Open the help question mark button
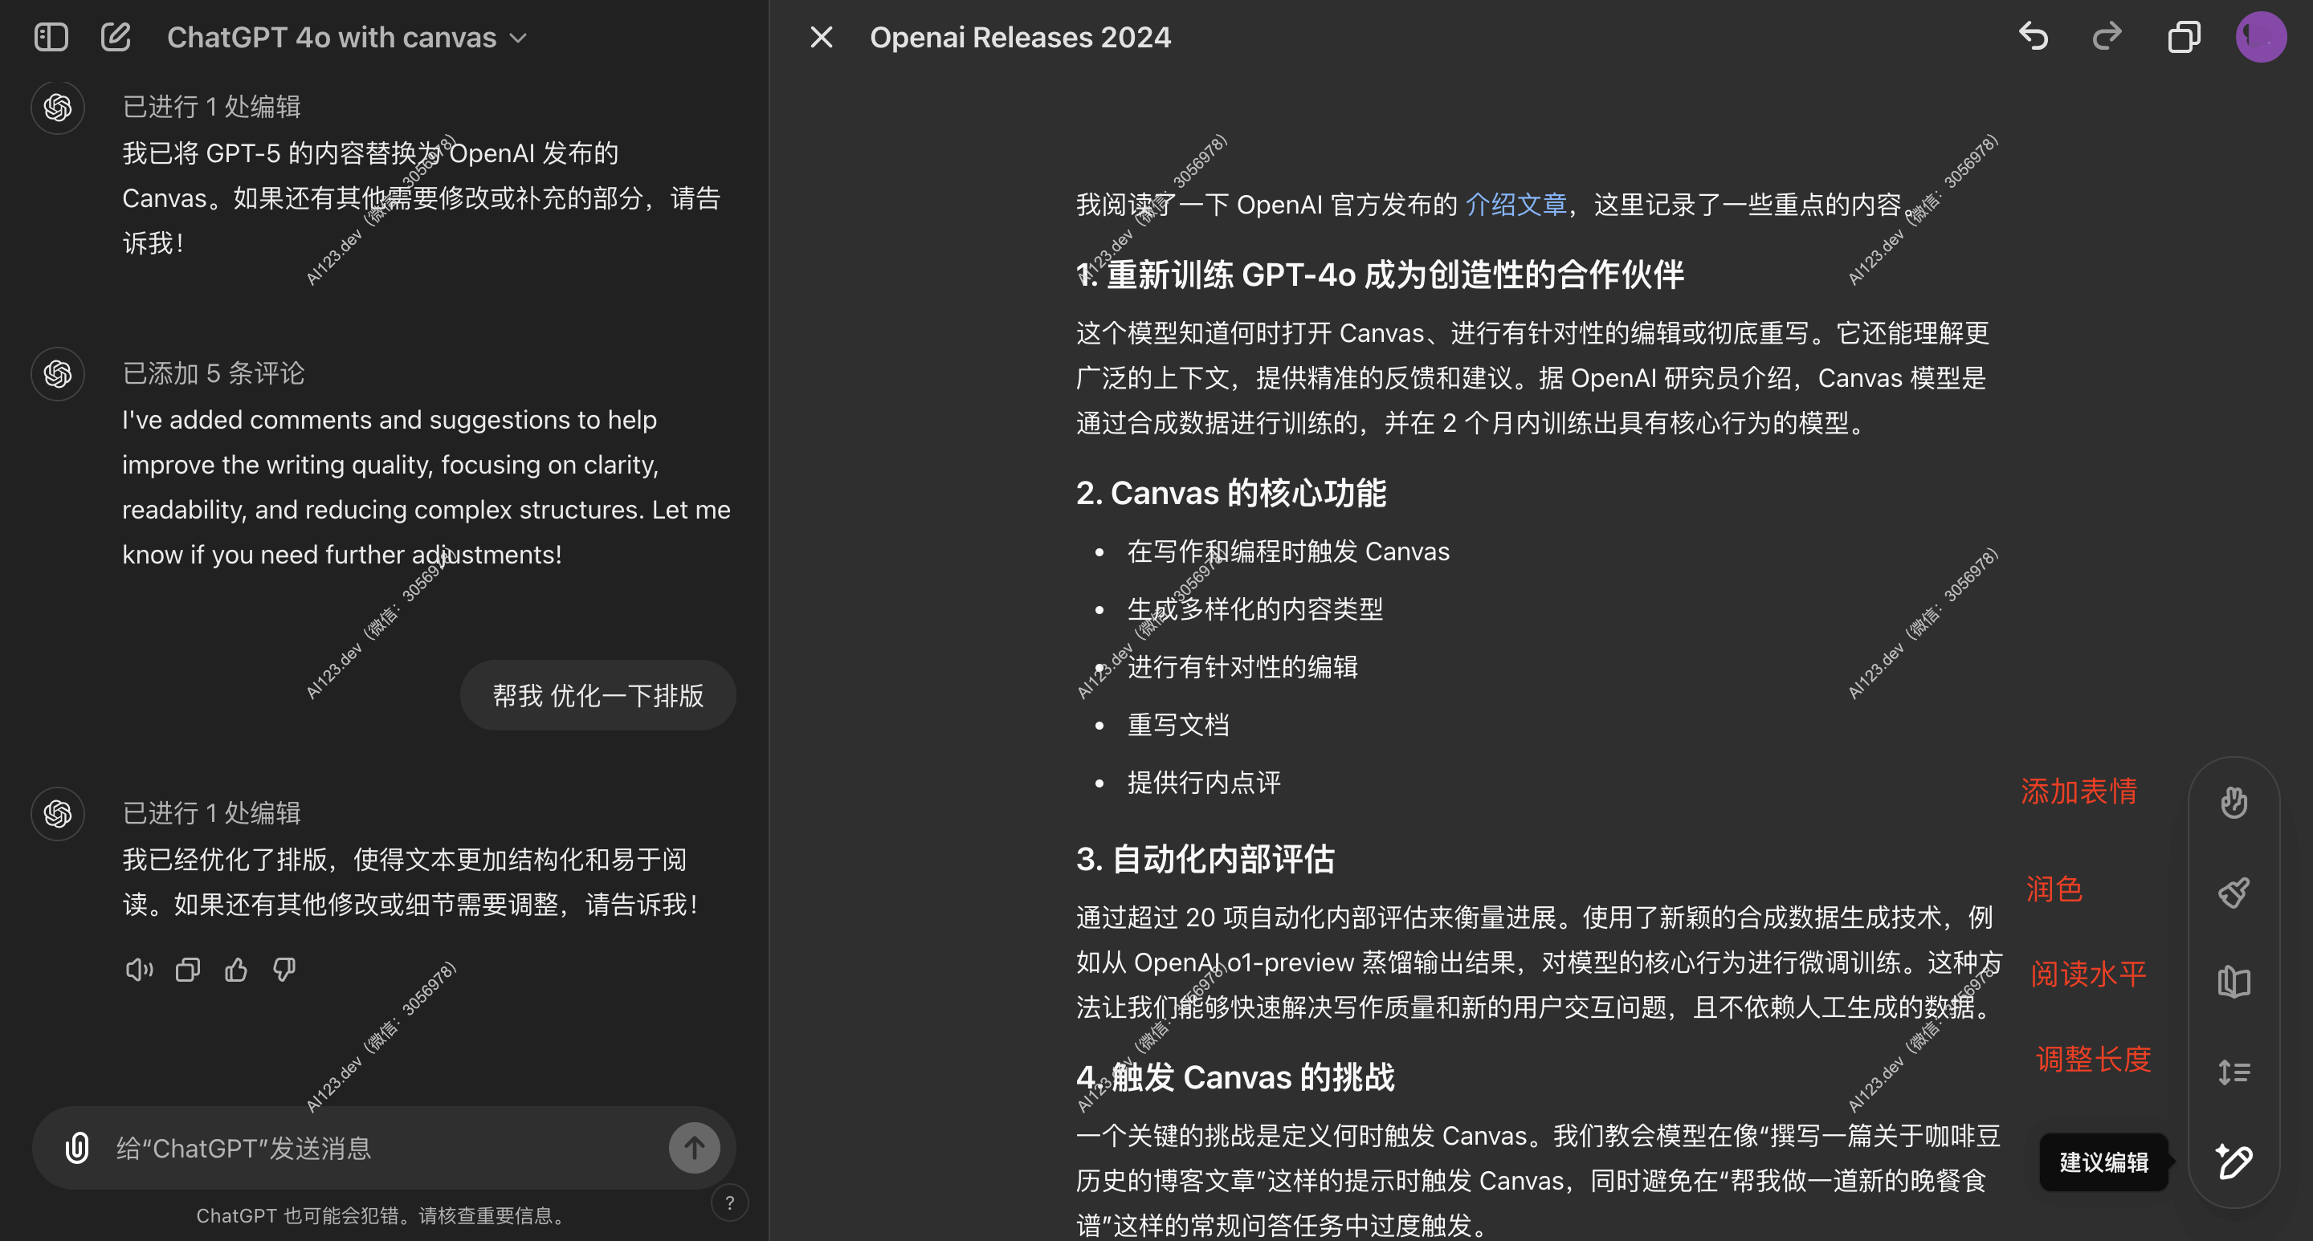The image size is (2313, 1241). coord(729,1202)
